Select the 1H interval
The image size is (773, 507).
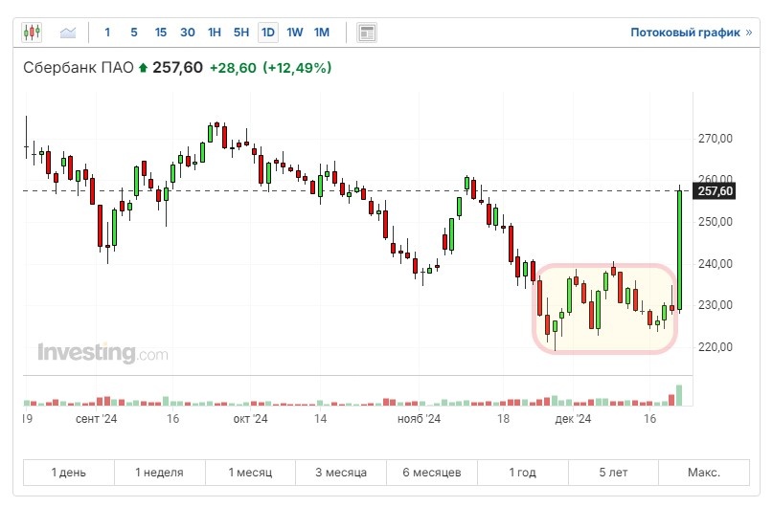(x=215, y=33)
